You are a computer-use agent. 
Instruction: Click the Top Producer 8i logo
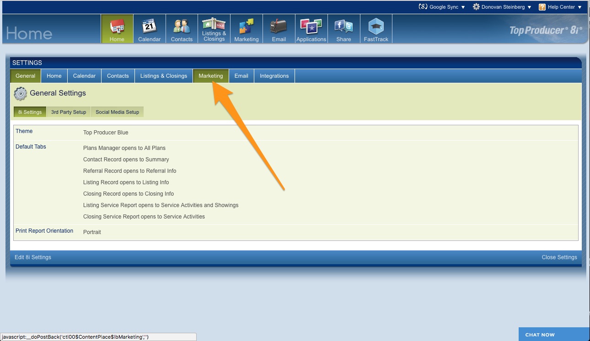tap(546, 30)
